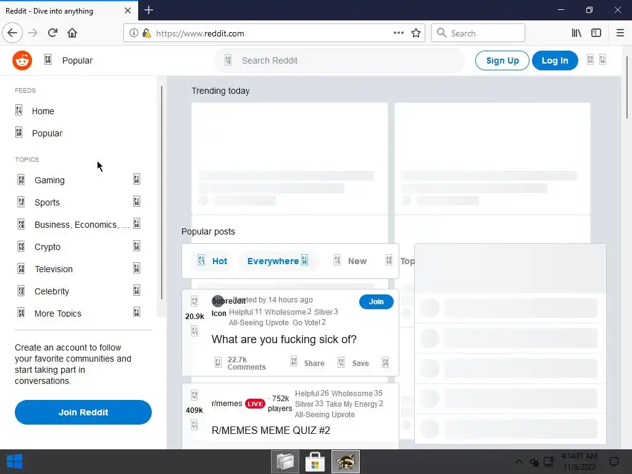Open Microsoft Store from taskbar
Screen dimensions: 632x474
click(x=315, y=462)
